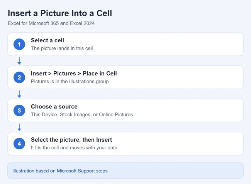
Task: Click 'This Device, Stock Images, or Online Pictures'
Action: pyautogui.click(x=82, y=115)
